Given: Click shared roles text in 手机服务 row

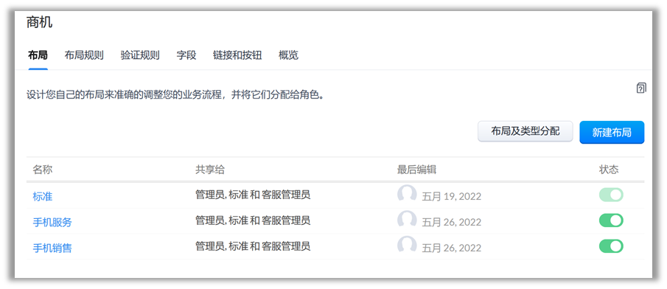Looking at the screenshot, I should (253, 220).
